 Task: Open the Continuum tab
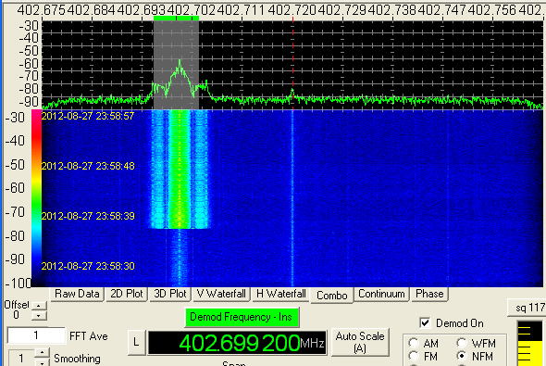pyautogui.click(x=381, y=294)
